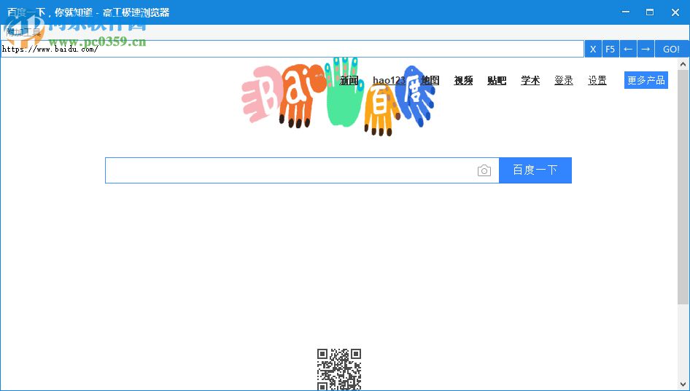The width and height of the screenshot is (690, 391).
Task: Open the 附加工具 menu
Action: point(23,31)
